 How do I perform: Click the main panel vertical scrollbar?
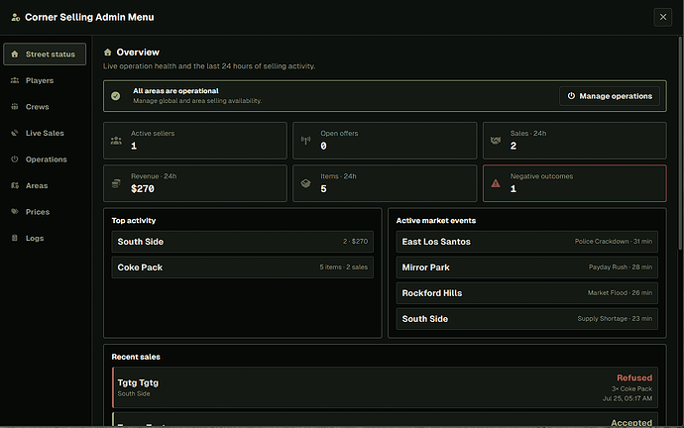[x=680, y=144]
